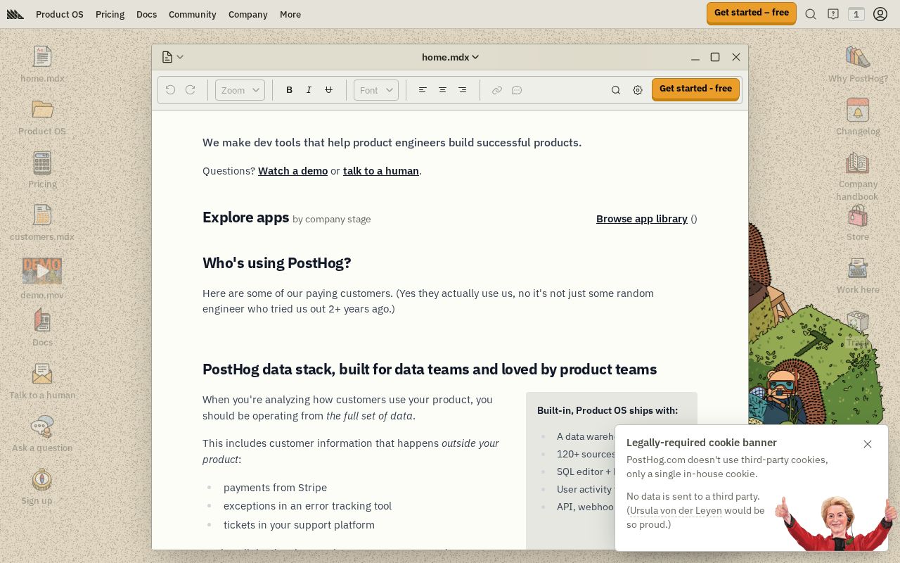This screenshot has width=900, height=563.
Task: Open the Pricing menu item
Action: click(x=110, y=14)
